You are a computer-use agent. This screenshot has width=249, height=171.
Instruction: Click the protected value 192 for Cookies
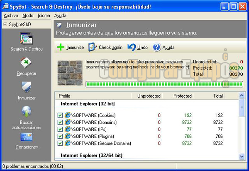pyautogui.click(x=188, y=115)
